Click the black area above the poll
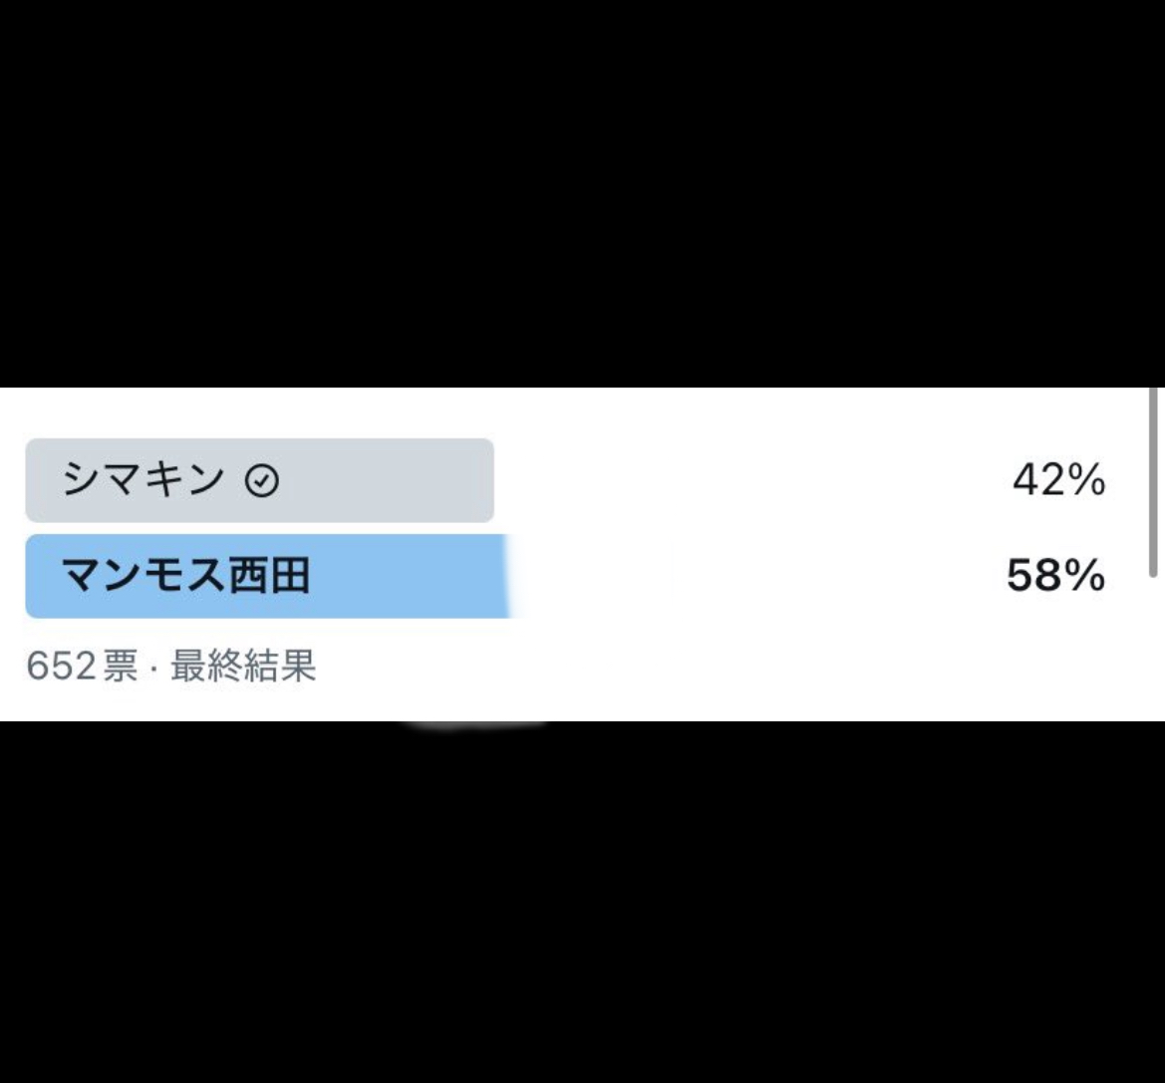This screenshot has width=1165, height=1083. point(582,193)
